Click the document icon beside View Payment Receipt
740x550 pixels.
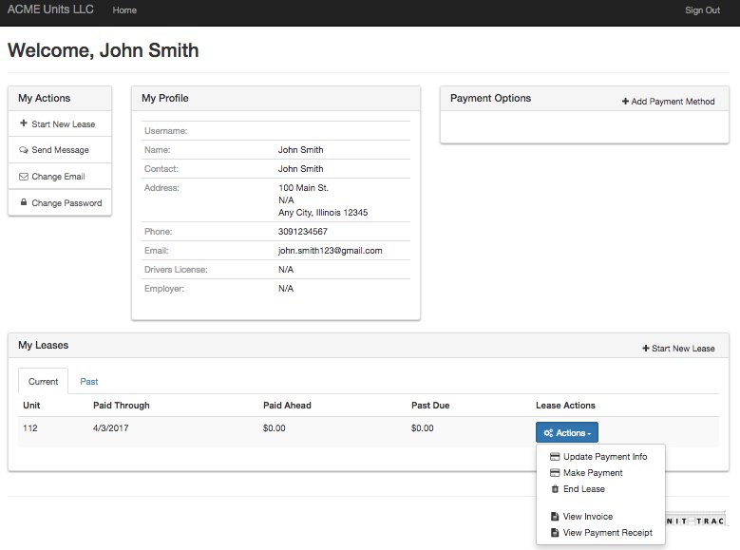tap(555, 533)
